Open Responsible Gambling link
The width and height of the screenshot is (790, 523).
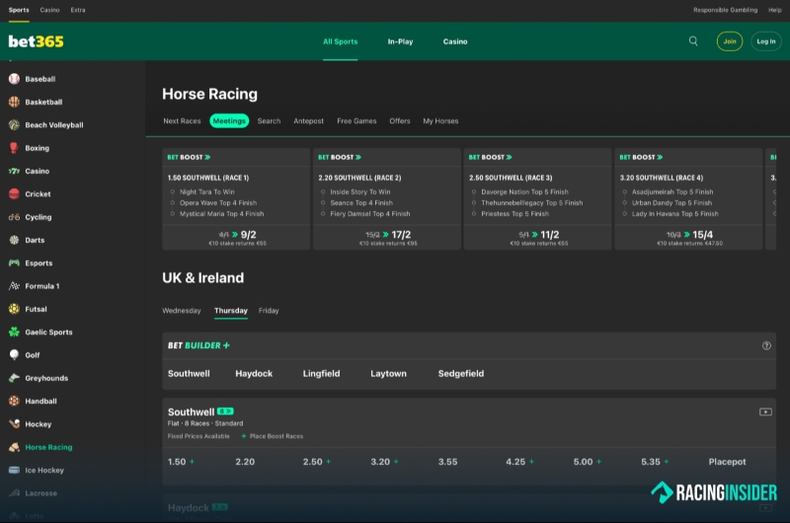(x=725, y=10)
